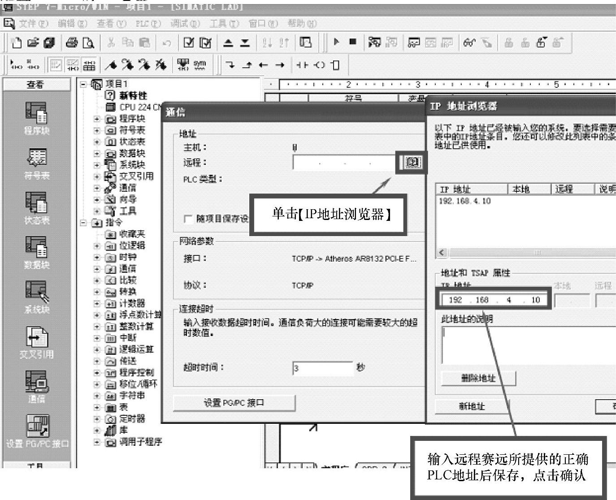The width and height of the screenshot is (616, 500).
Task: Print using the printer toolbar icon
Action: (x=72, y=43)
